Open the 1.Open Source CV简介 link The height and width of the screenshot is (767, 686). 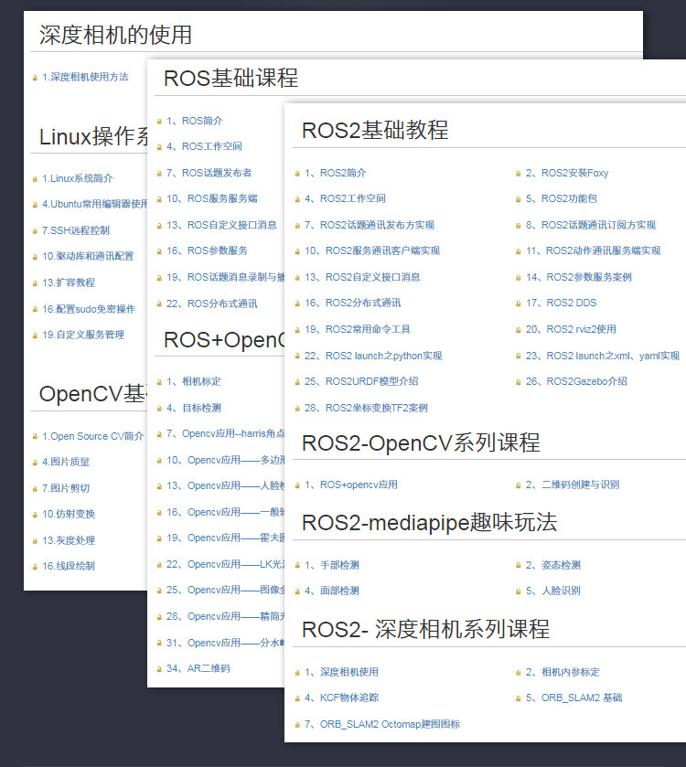point(93,436)
